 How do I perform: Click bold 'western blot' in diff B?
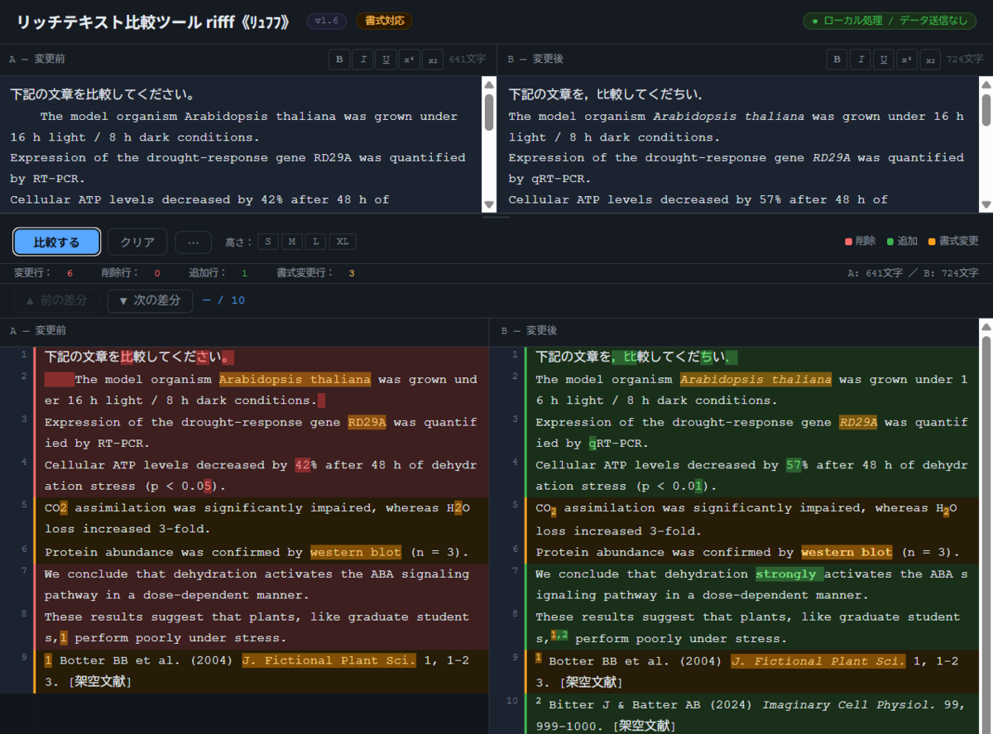[x=847, y=552]
